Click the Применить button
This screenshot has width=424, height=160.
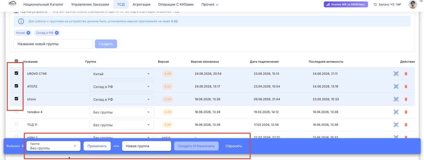tap(97, 146)
